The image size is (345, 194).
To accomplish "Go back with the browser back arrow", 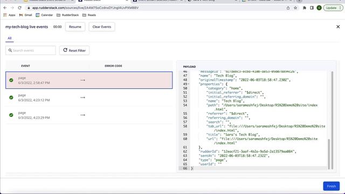I will (5, 8).
